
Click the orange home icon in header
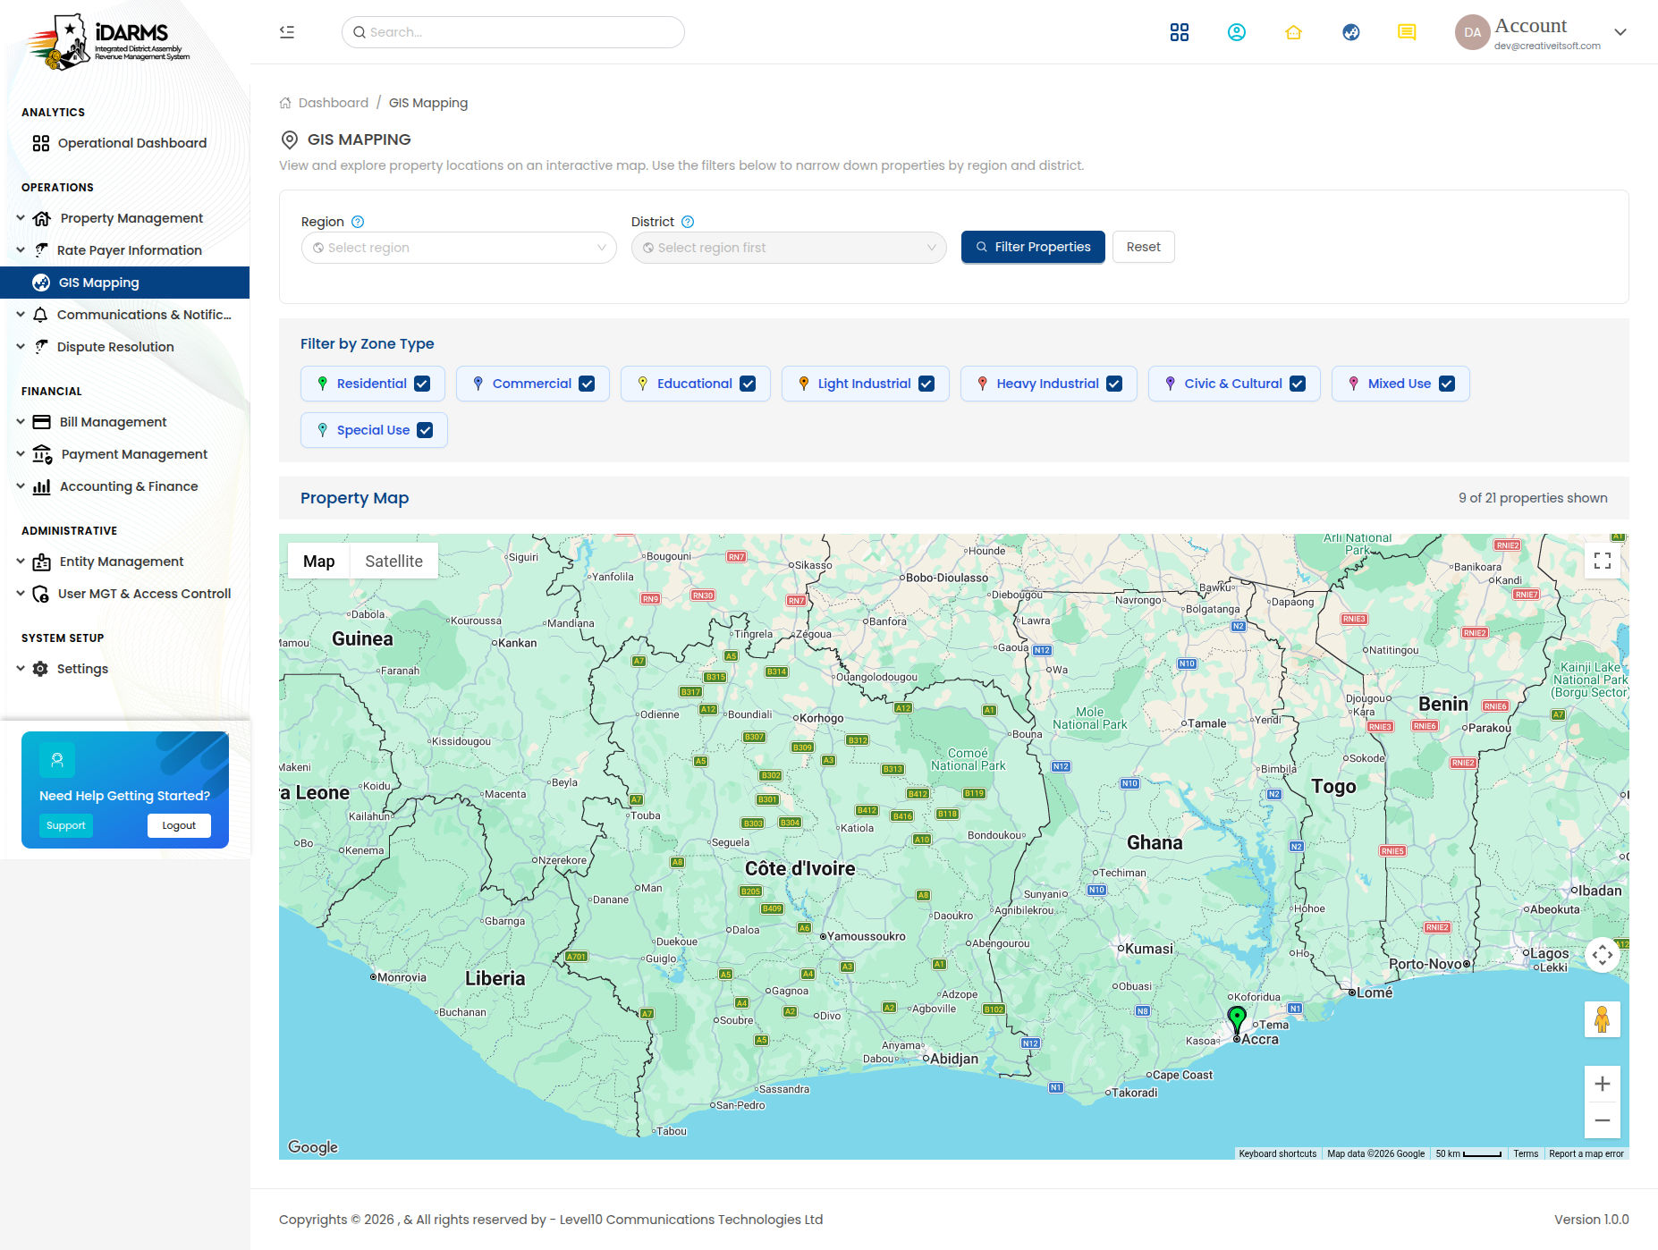pos(1294,32)
